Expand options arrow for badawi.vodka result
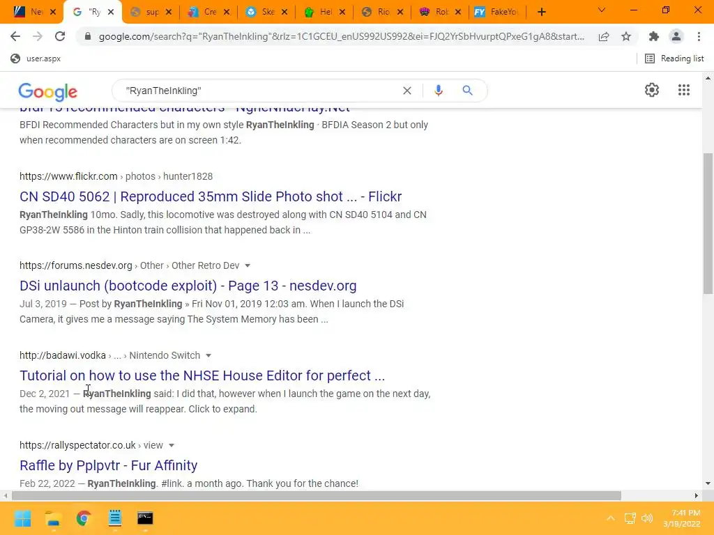Image resolution: width=714 pixels, height=535 pixels. click(208, 355)
